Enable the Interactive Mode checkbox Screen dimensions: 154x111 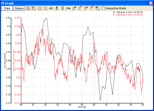coord(103,8)
